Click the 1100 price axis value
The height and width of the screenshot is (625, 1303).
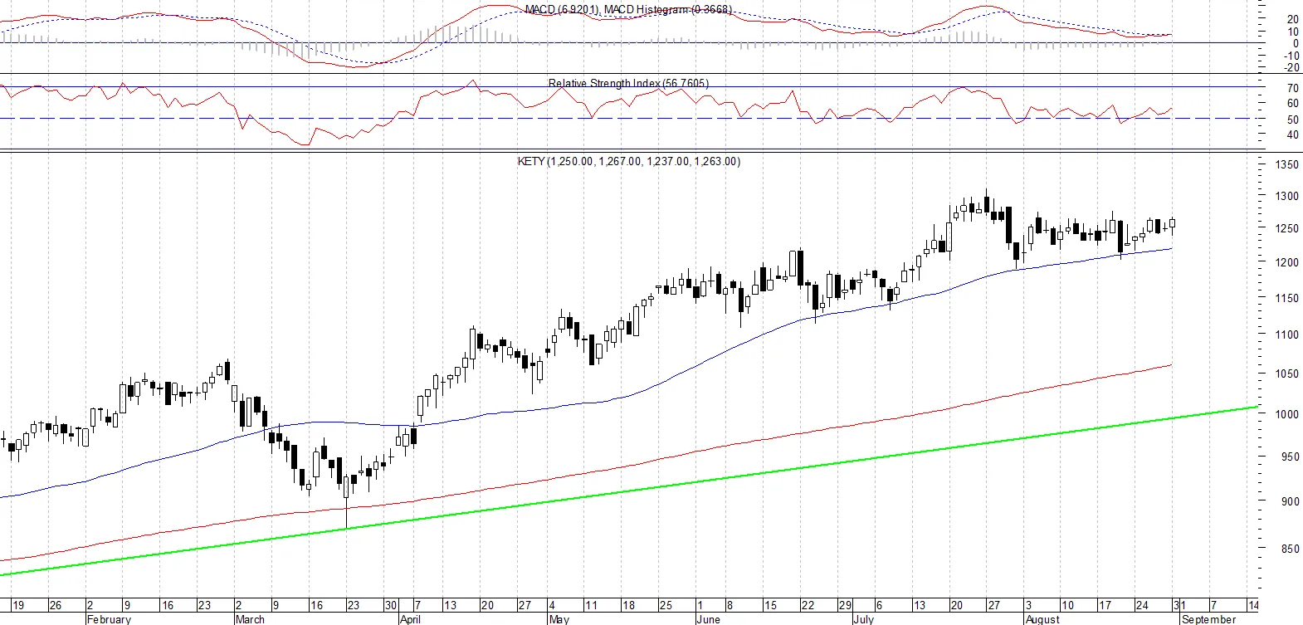pos(1287,334)
